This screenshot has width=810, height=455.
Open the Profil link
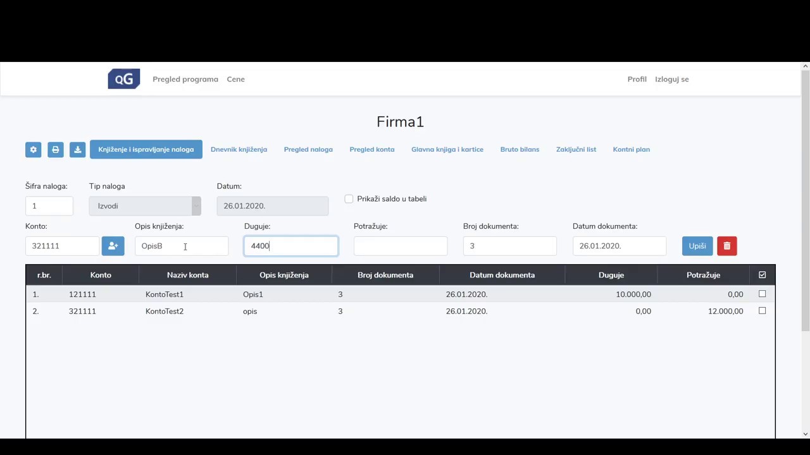click(637, 79)
